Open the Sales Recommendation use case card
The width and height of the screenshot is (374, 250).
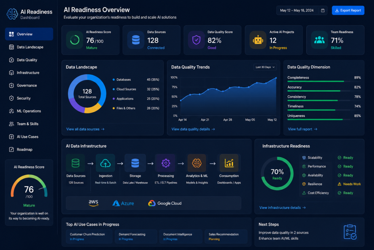(x=226, y=236)
